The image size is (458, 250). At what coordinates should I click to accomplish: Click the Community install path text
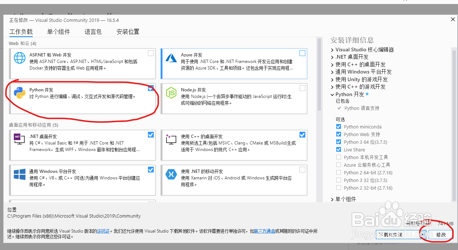tap(74, 216)
